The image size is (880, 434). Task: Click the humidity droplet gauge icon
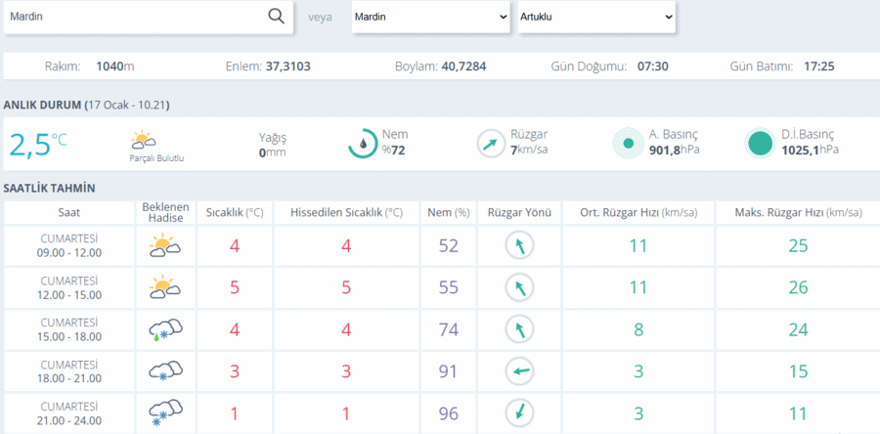pos(363,144)
